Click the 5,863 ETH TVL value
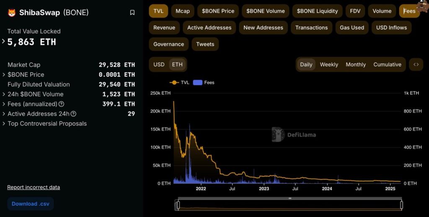This screenshot has height=217, width=429. (x=32, y=42)
